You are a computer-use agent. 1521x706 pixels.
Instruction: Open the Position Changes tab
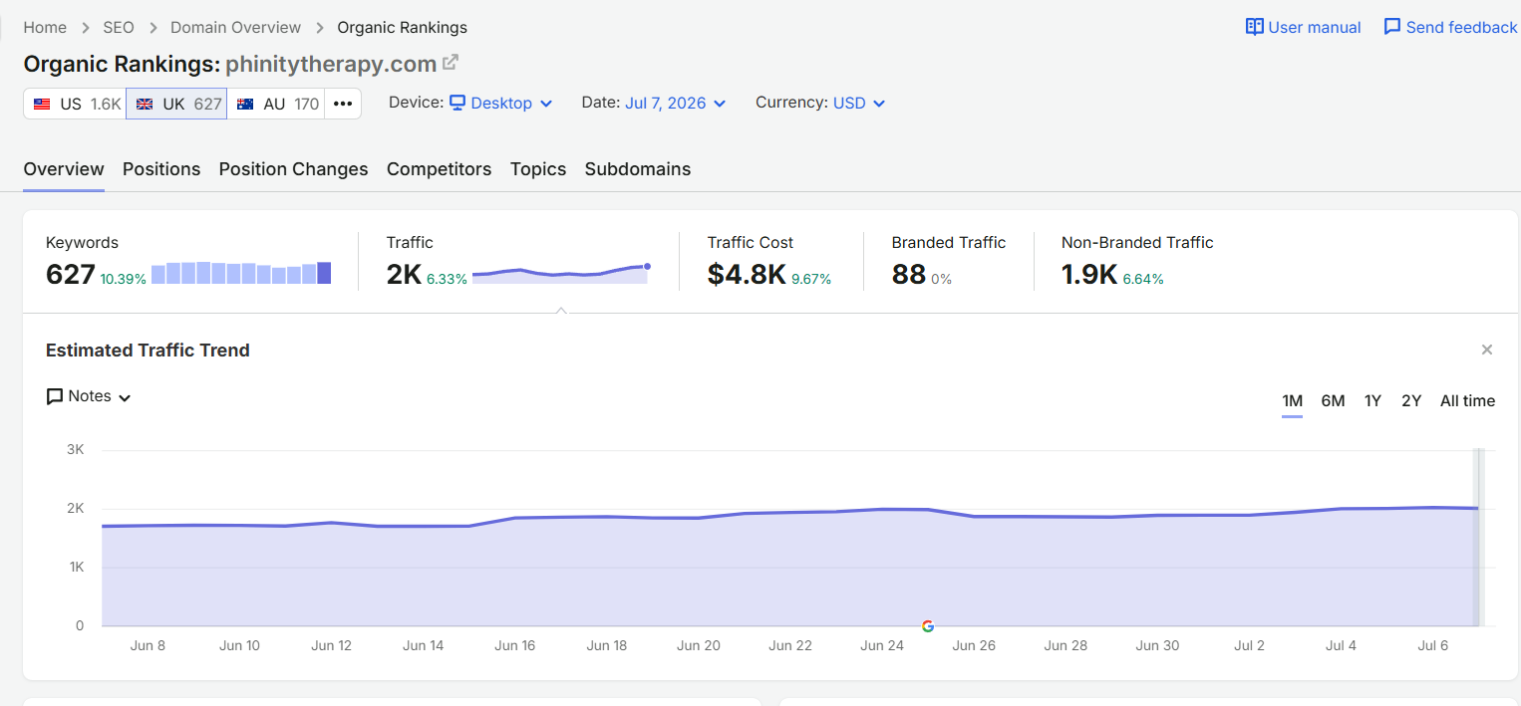pyautogui.click(x=294, y=169)
